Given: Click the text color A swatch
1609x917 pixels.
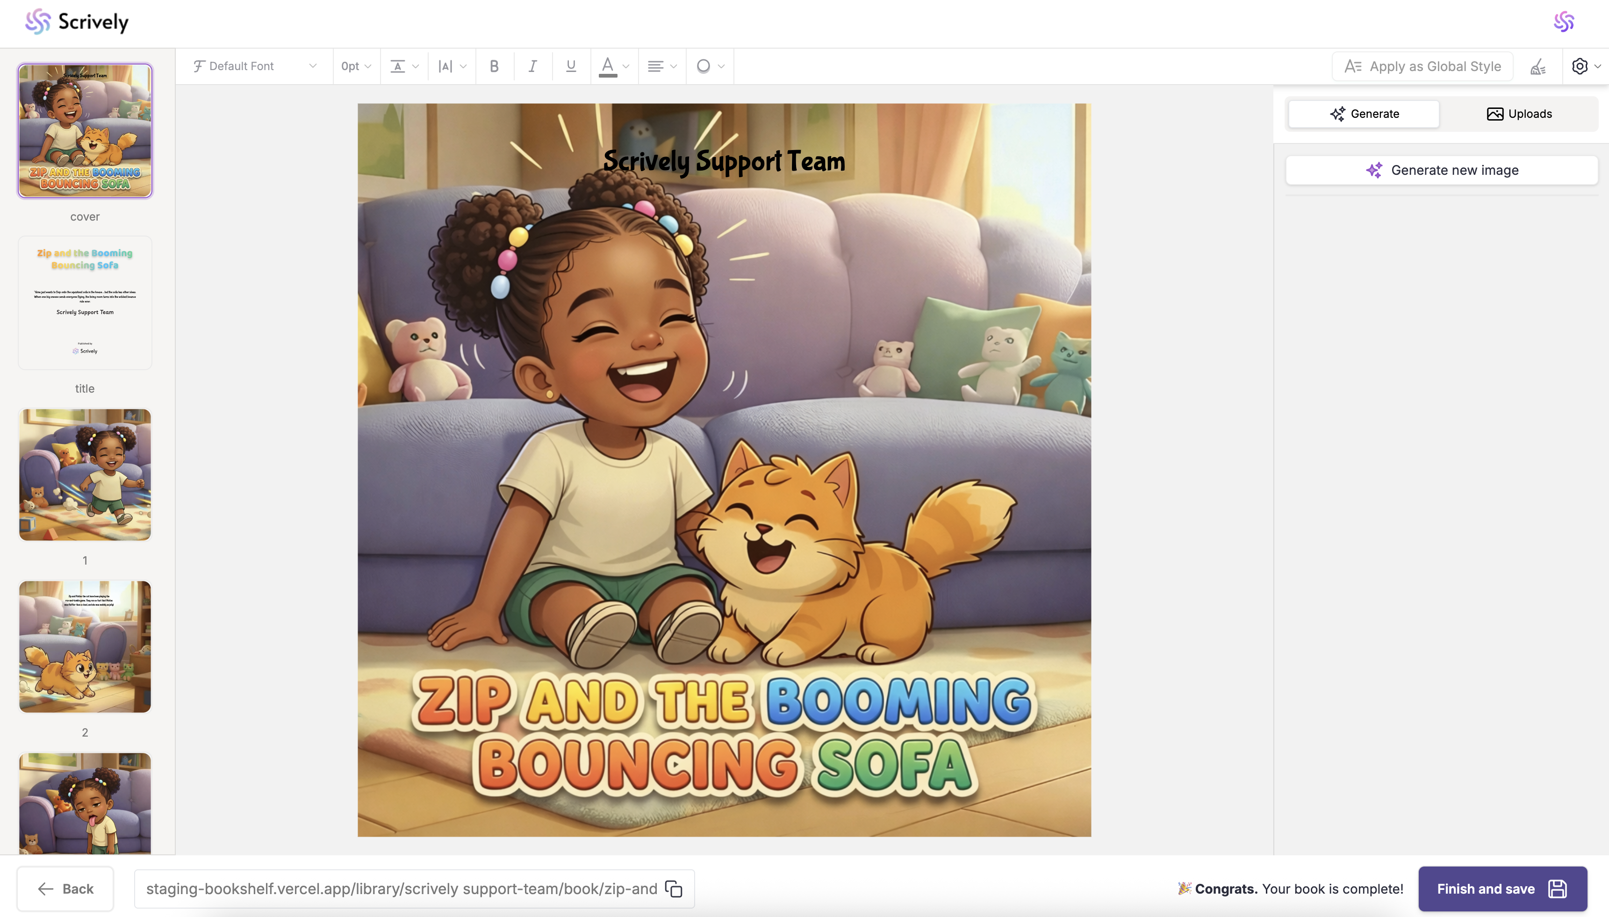Looking at the screenshot, I should pyautogui.click(x=607, y=66).
